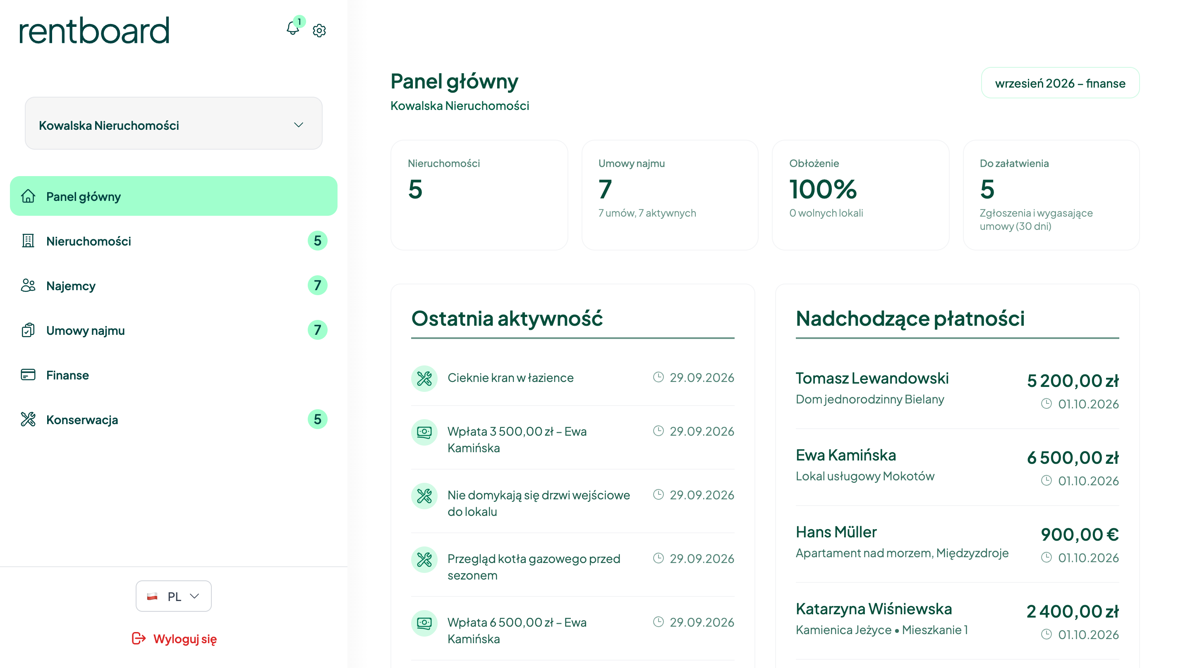Click Nadchodzące płatności heading
The height and width of the screenshot is (668, 1183).
click(x=910, y=319)
